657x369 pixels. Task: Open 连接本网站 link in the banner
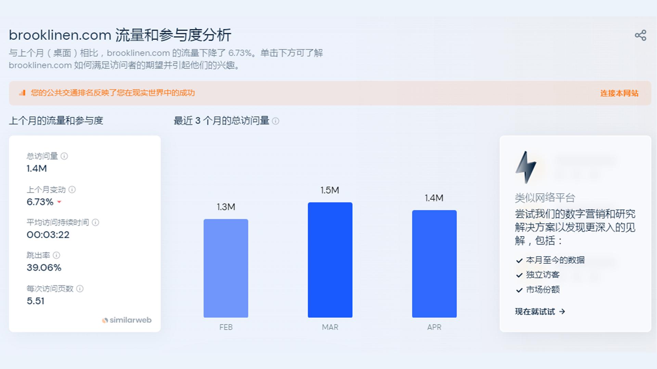[x=618, y=93]
